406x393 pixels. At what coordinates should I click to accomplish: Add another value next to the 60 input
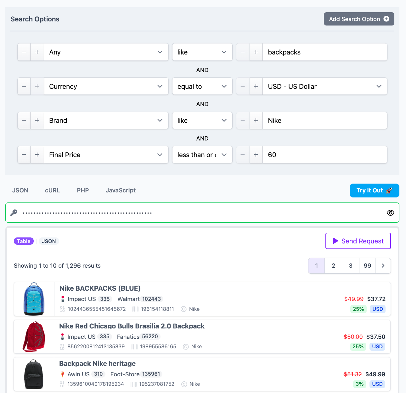256,155
